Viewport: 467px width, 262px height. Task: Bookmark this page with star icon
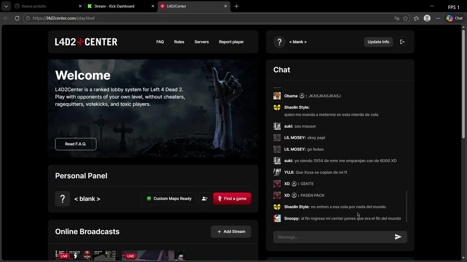pyautogui.click(x=405, y=18)
